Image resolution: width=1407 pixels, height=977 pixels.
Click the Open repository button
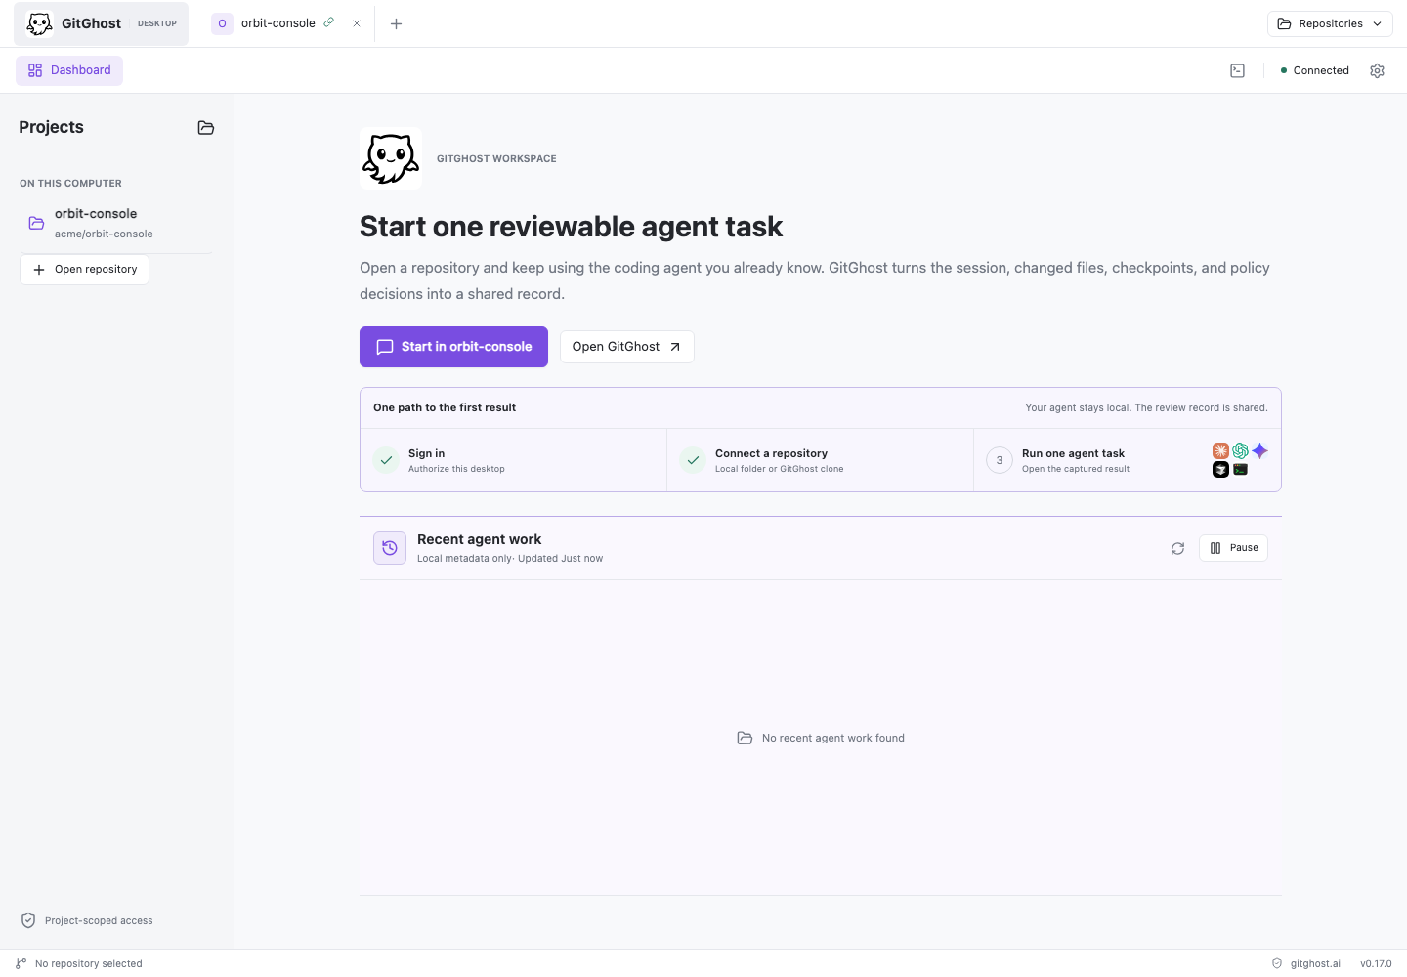[84, 270]
